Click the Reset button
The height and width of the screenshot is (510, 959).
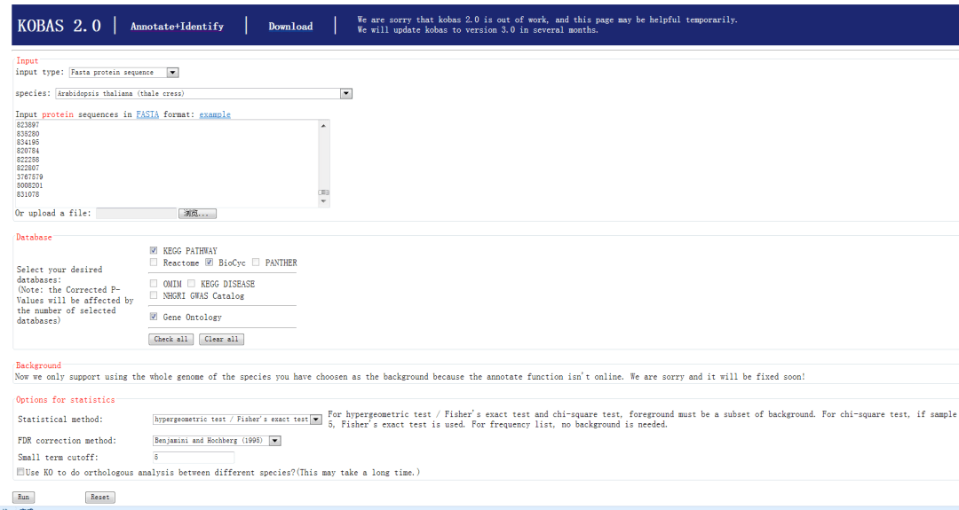tap(99, 498)
